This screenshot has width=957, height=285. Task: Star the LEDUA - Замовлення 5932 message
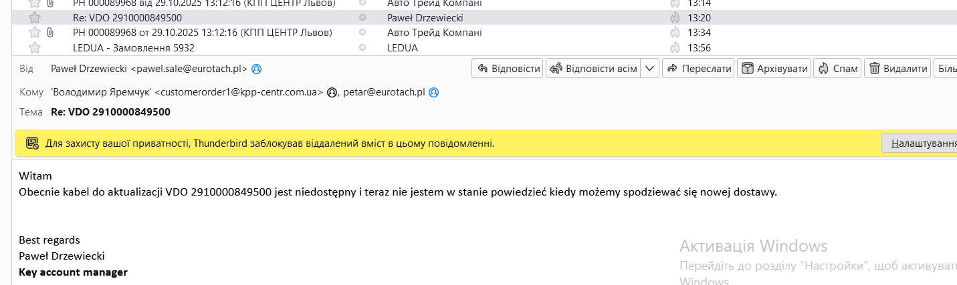click(x=35, y=48)
